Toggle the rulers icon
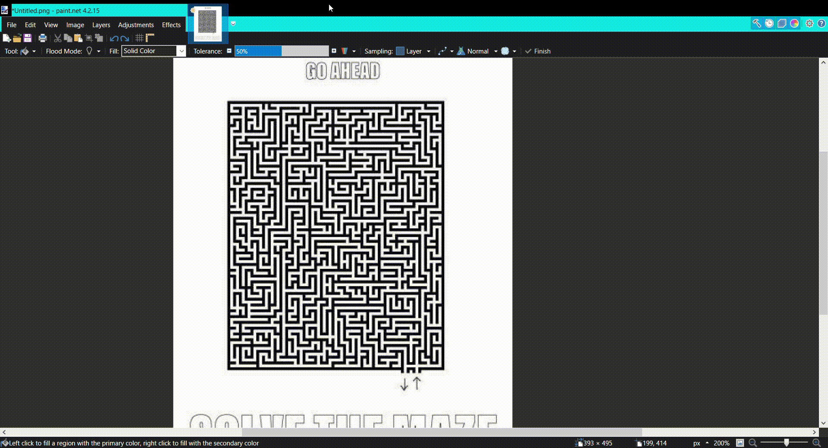 click(x=150, y=38)
